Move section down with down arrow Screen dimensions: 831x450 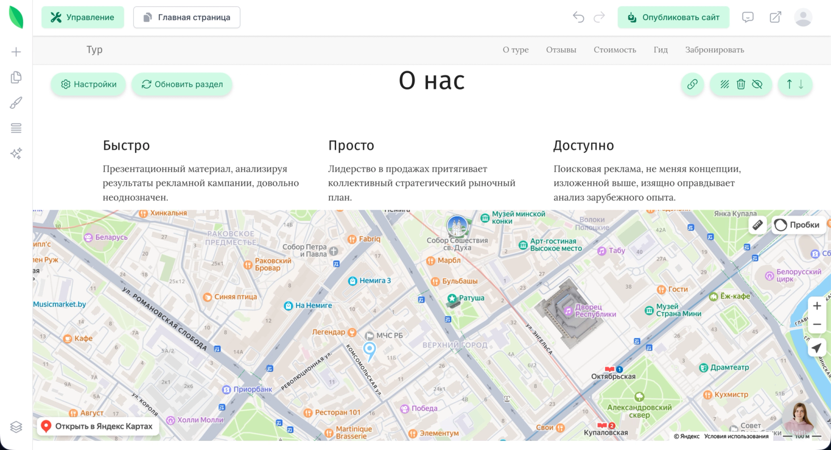pyautogui.click(x=801, y=84)
